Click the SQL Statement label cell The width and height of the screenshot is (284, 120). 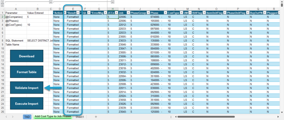point(16,40)
